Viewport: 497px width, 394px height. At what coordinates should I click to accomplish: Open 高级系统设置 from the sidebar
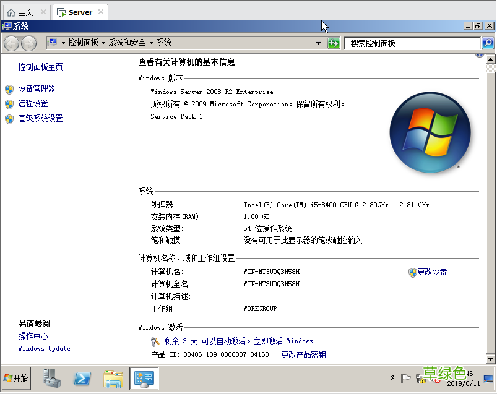[40, 118]
